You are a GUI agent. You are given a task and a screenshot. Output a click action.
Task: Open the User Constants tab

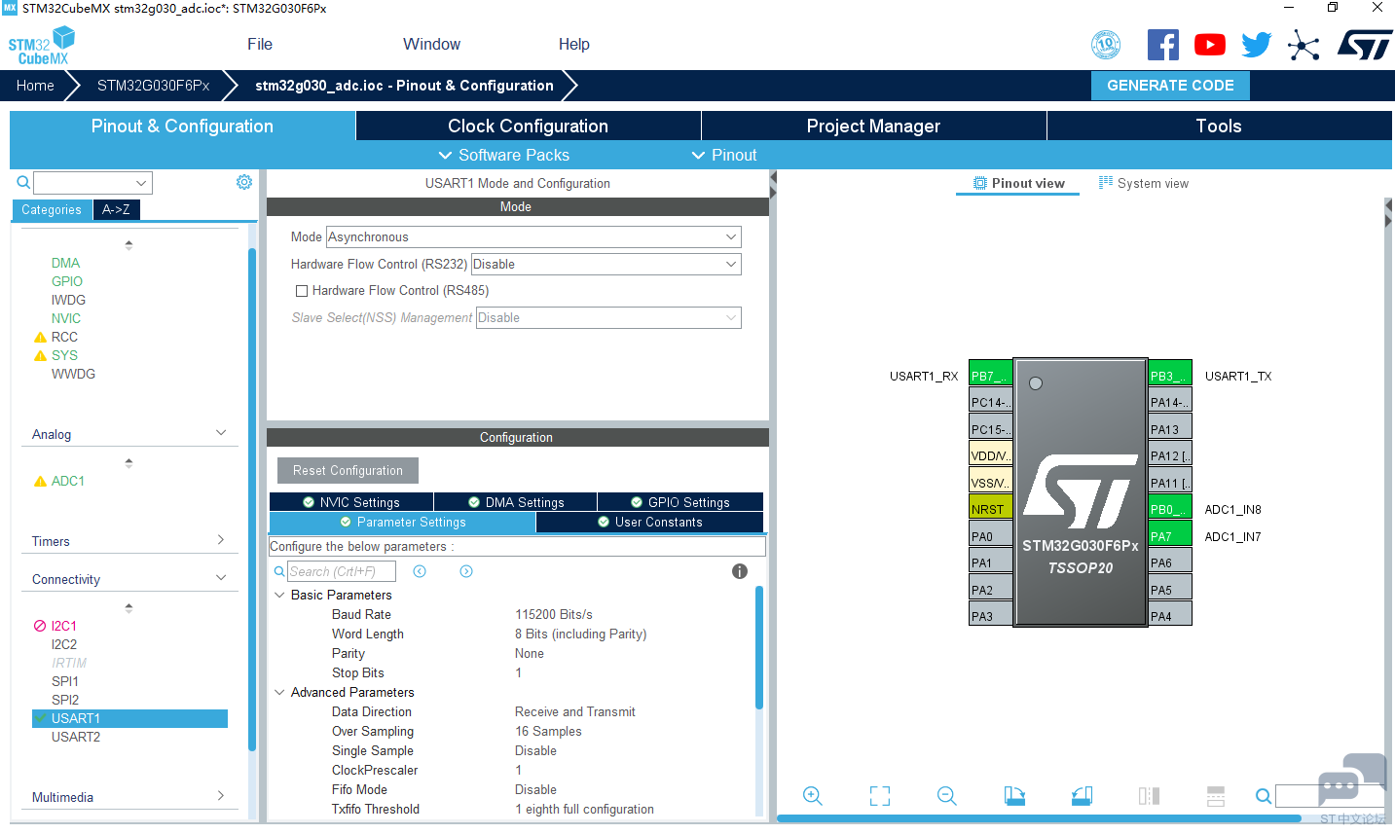pos(649,523)
